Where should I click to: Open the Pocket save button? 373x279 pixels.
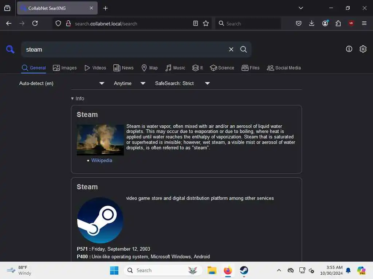[x=299, y=23]
